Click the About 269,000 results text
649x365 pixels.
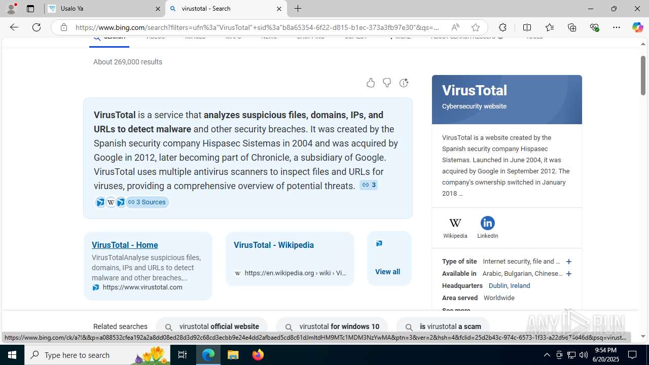[128, 62]
